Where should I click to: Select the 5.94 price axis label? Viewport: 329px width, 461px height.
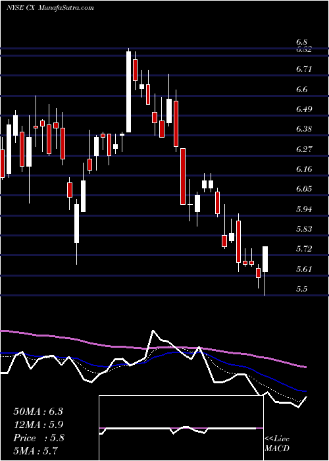[x=303, y=209]
